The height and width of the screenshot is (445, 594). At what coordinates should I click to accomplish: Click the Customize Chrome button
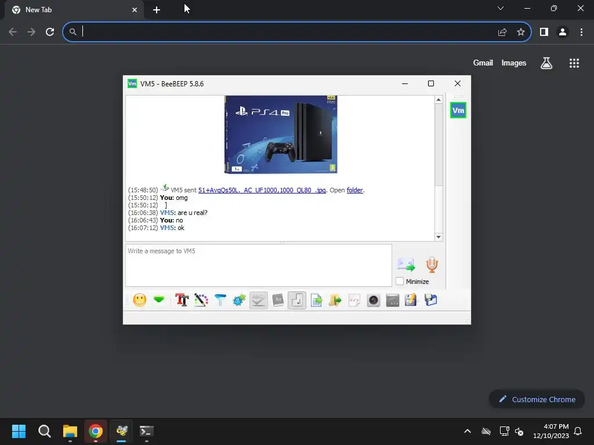coord(537,399)
